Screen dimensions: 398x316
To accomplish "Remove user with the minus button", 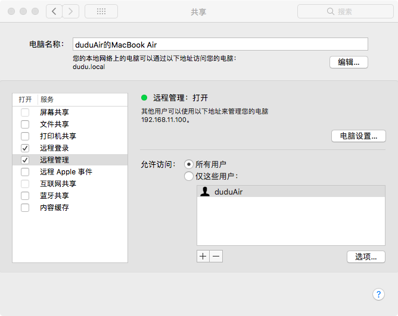I will tap(216, 256).
